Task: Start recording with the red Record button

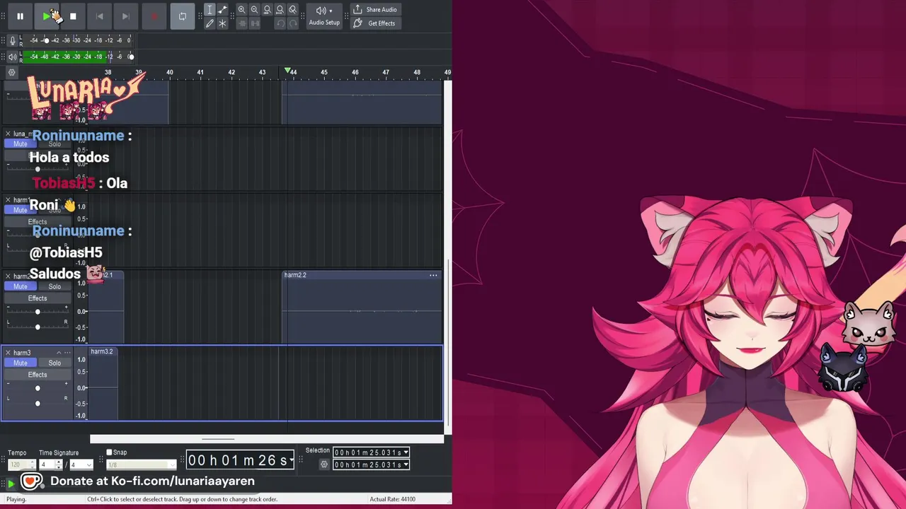Action: [x=154, y=16]
